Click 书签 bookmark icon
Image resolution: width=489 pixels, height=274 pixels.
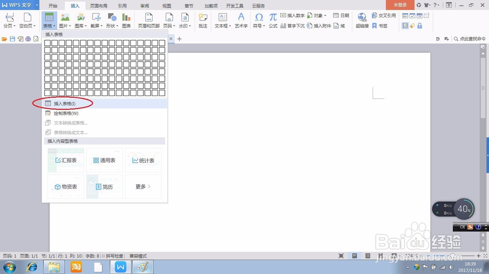pos(375,26)
